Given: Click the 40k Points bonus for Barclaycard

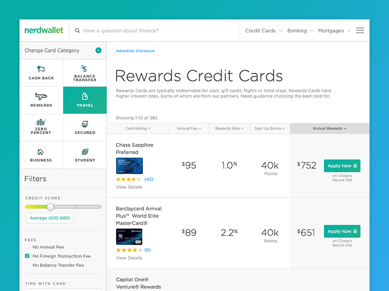Looking at the screenshot, I should click(270, 236).
